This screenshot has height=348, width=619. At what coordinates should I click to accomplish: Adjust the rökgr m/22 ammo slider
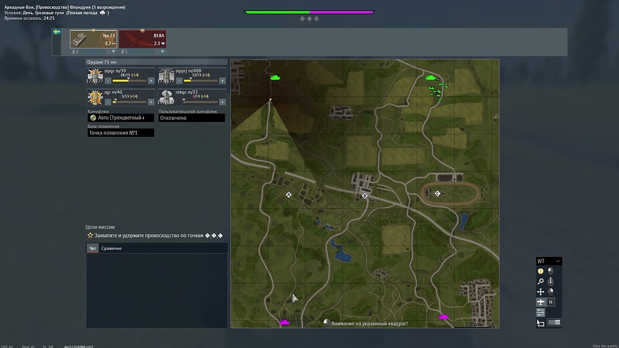pyautogui.click(x=201, y=102)
